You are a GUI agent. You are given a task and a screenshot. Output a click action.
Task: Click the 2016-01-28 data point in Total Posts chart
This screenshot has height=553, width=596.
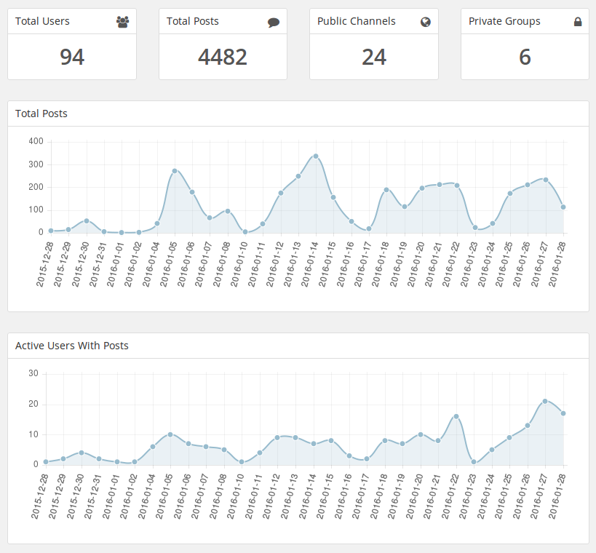(563, 207)
